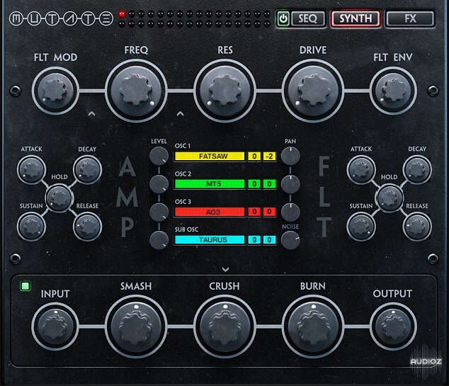Click the NOISE knob
The height and width of the screenshot is (386, 449).
290,240
